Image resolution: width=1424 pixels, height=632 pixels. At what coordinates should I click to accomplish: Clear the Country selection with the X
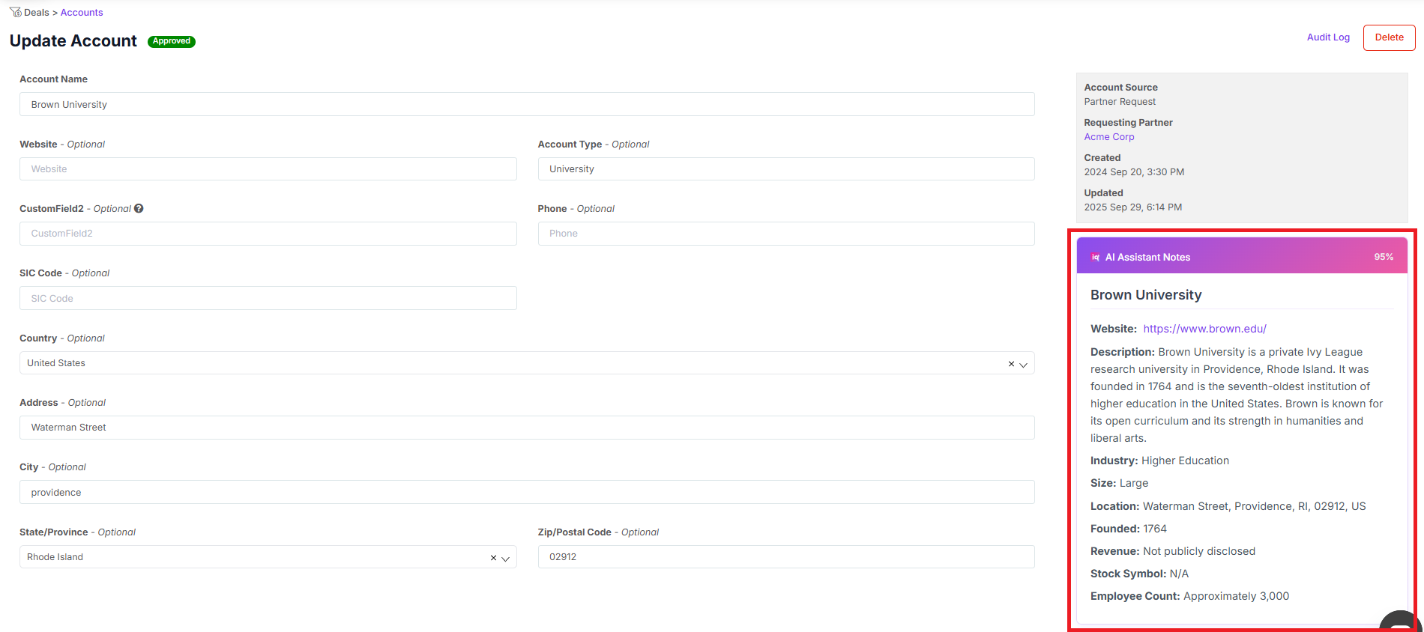[x=1011, y=364]
